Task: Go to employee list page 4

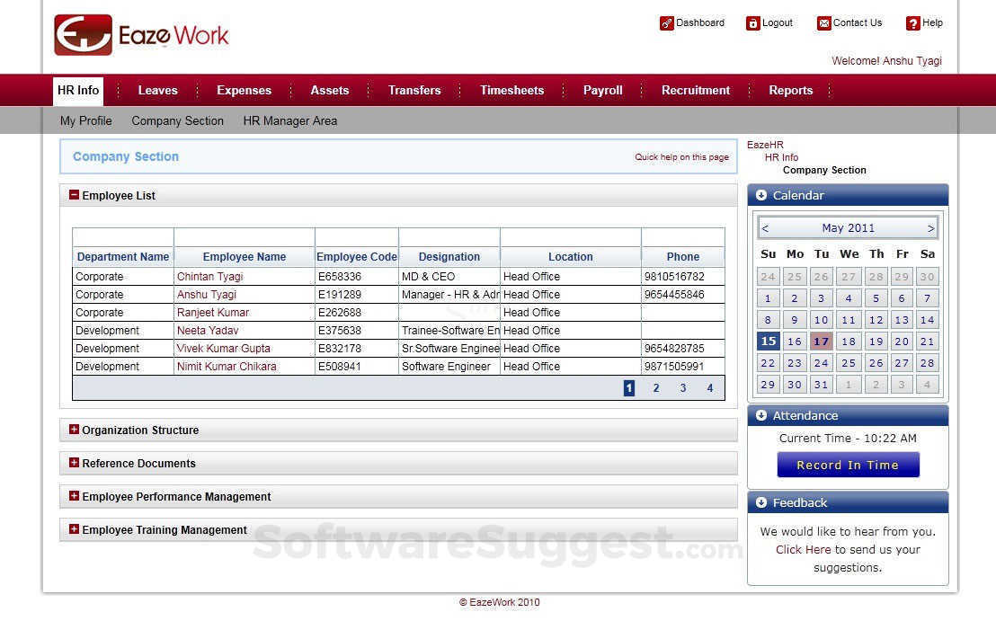Action: 710,388
